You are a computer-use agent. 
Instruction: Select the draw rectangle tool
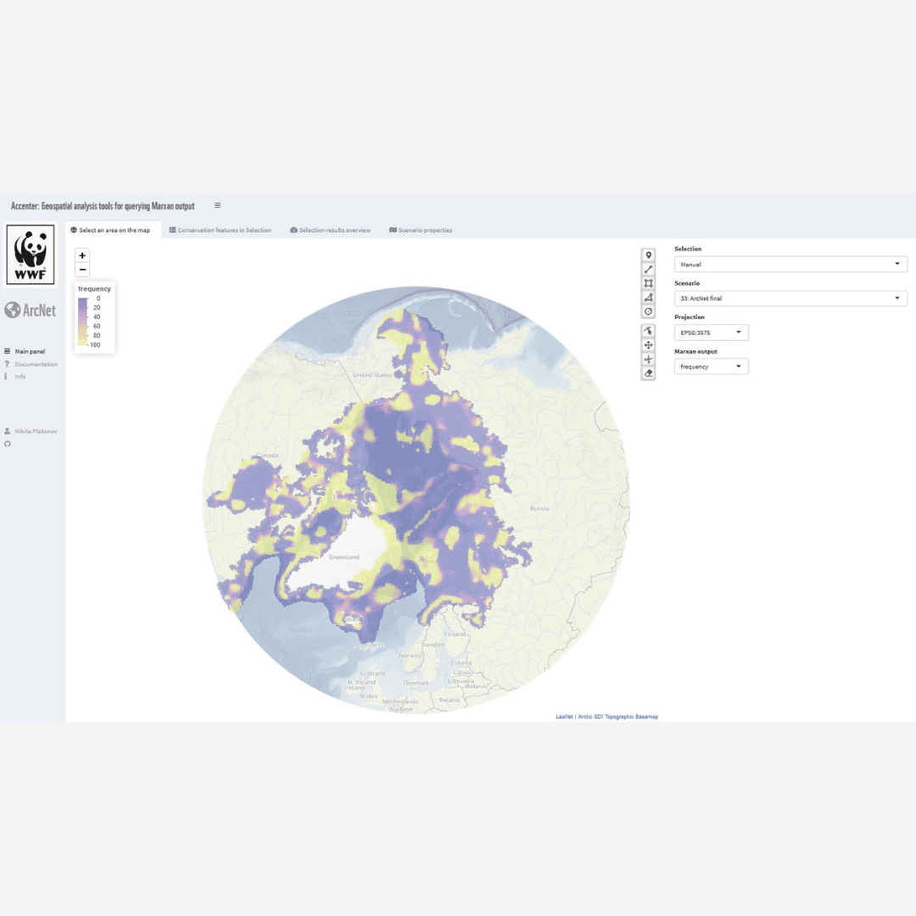pyautogui.click(x=649, y=283)
